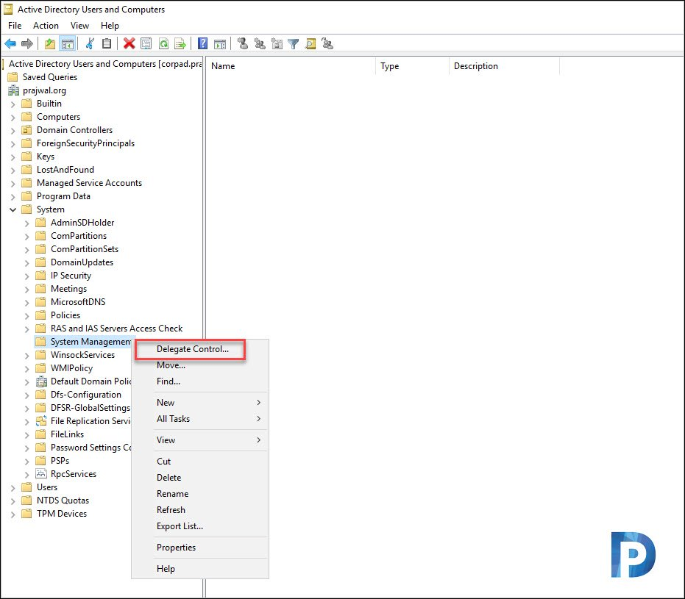Choose Refresh from context menu
This screenshot has width=685, height=599.
tap(200, 510)
